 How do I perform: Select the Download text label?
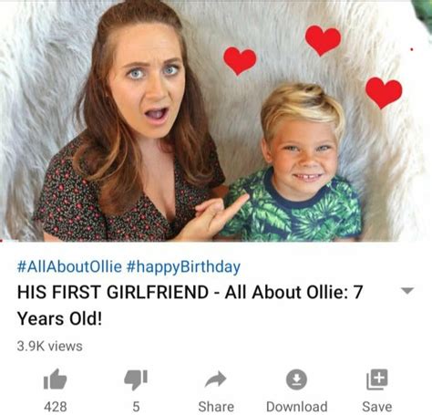click(x=297, y=407)
